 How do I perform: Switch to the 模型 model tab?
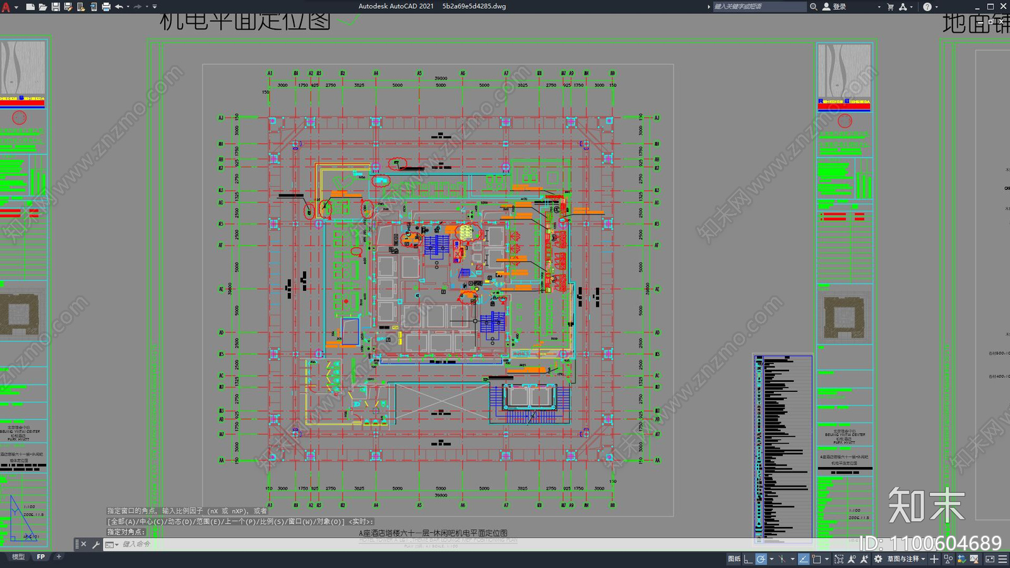(x=18, y=557)
